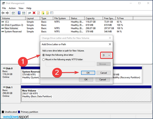Sort by the Capacity column header
The width and height of the screenshot is (153, 119).
point(94,18)
